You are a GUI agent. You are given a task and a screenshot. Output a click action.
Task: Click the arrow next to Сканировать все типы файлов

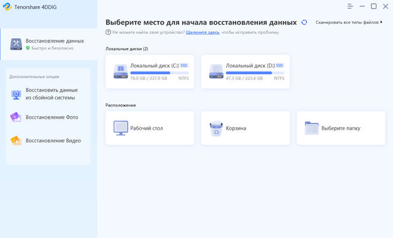[381, 22]
